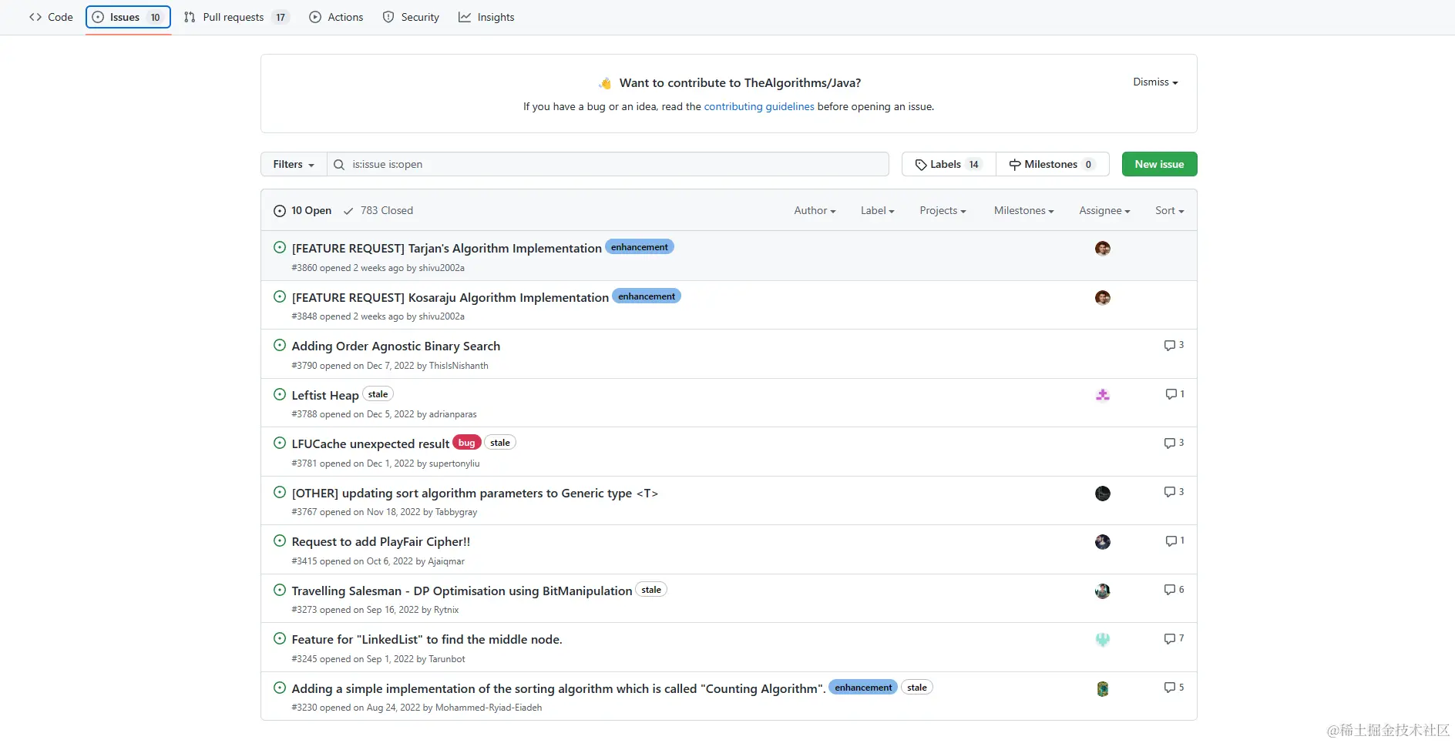Click comment icon on Order Agnostic Binary Search
This screenshot has width=1455, height=743.
click(x=1170, y=346)
